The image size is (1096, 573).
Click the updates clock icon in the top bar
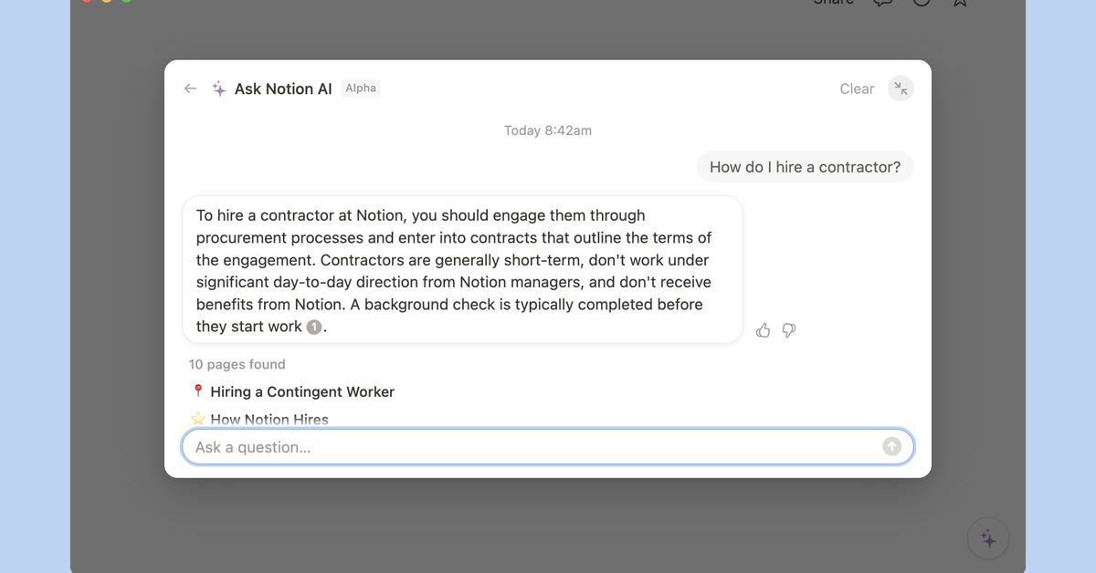click(921, 5)
